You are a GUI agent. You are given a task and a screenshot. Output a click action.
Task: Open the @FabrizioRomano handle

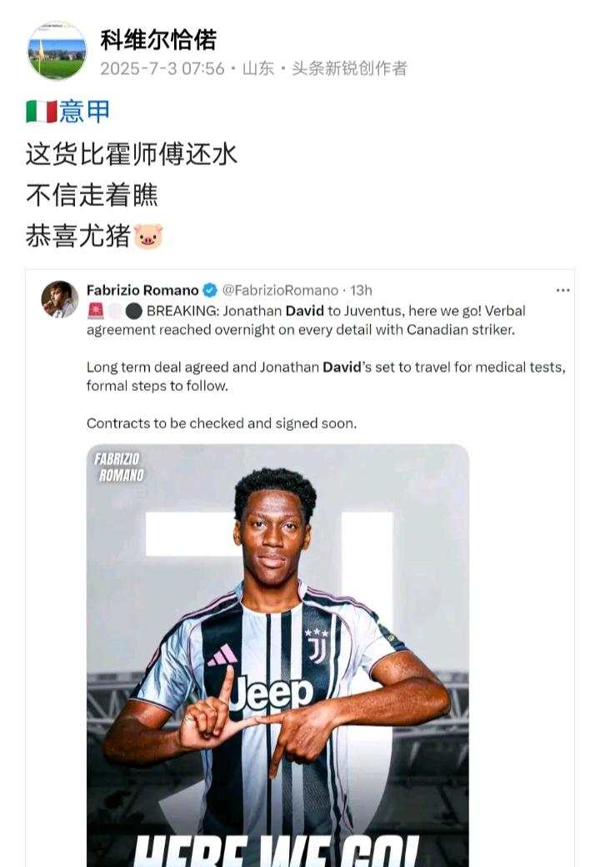(x=280, y=290)
